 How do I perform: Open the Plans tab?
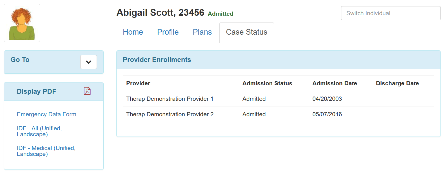(x=202, y=32)
